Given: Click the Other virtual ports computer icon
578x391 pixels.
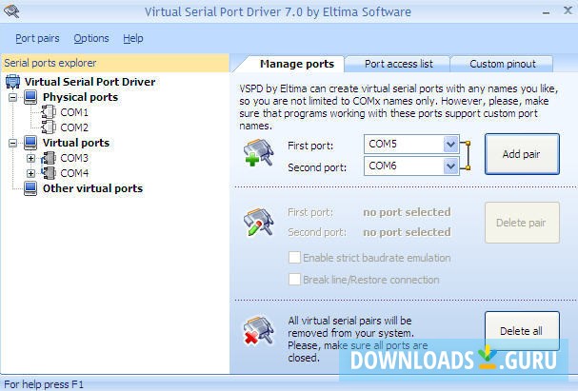Looking at the screenshot, I should click(30, 188).
